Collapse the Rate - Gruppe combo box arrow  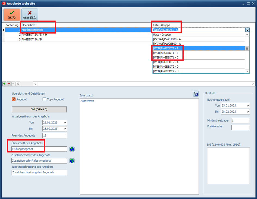point(247,30)
